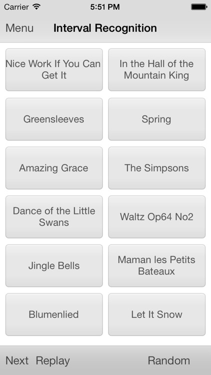Choose the Amazing Grace button
Screen dimensions: 211x375
tap(54, 168)
